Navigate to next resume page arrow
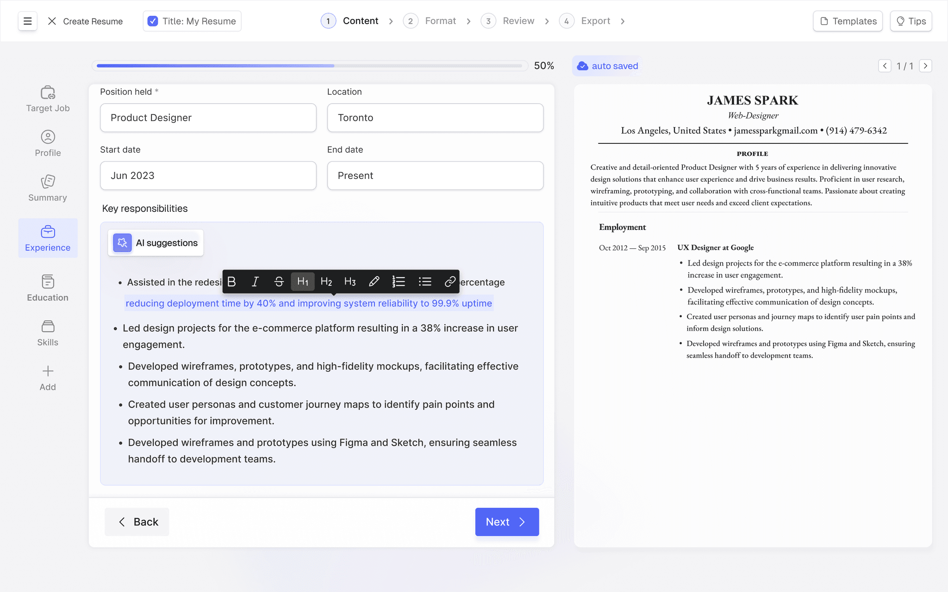The width and height of the screenshot is (948, 592). [x=925, y=66]
